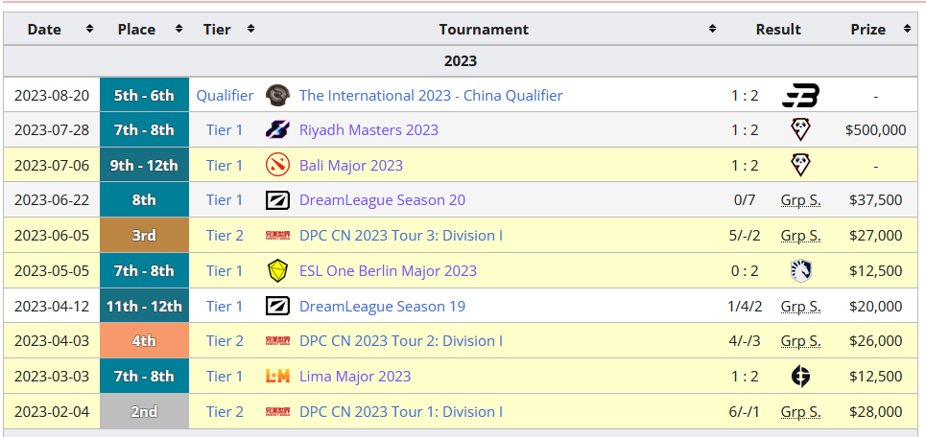This screenshot has height=437, width=926.
Task: Click the Bali Major Dota 2 icon
Action: point(277,165)
